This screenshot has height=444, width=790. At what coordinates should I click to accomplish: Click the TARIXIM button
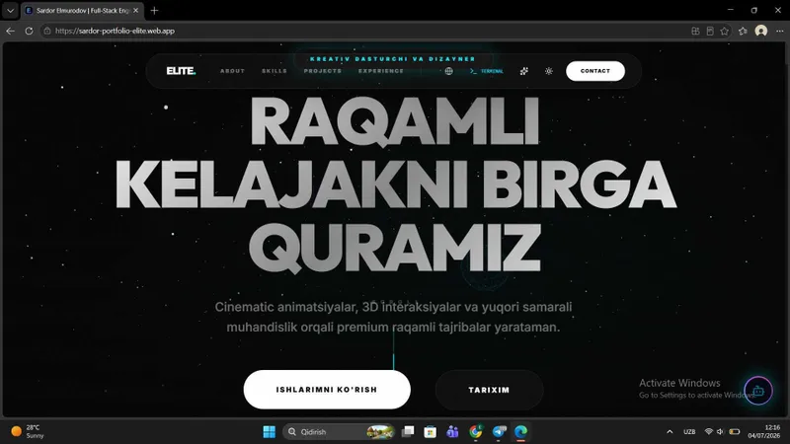(489, 390)
